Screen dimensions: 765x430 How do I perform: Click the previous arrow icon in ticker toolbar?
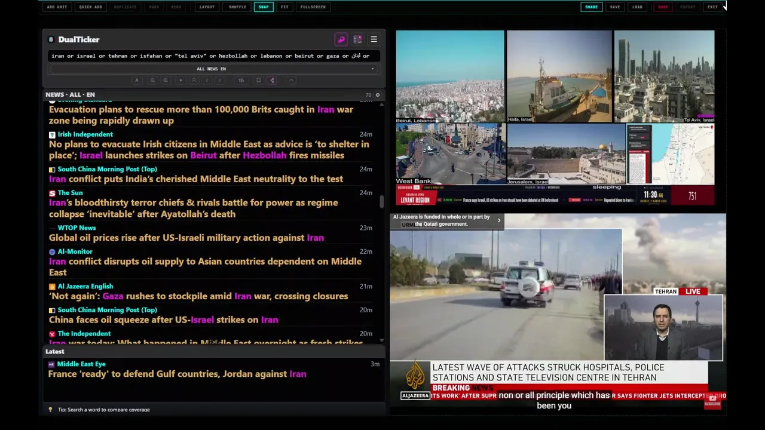click(x=207, y=80)
